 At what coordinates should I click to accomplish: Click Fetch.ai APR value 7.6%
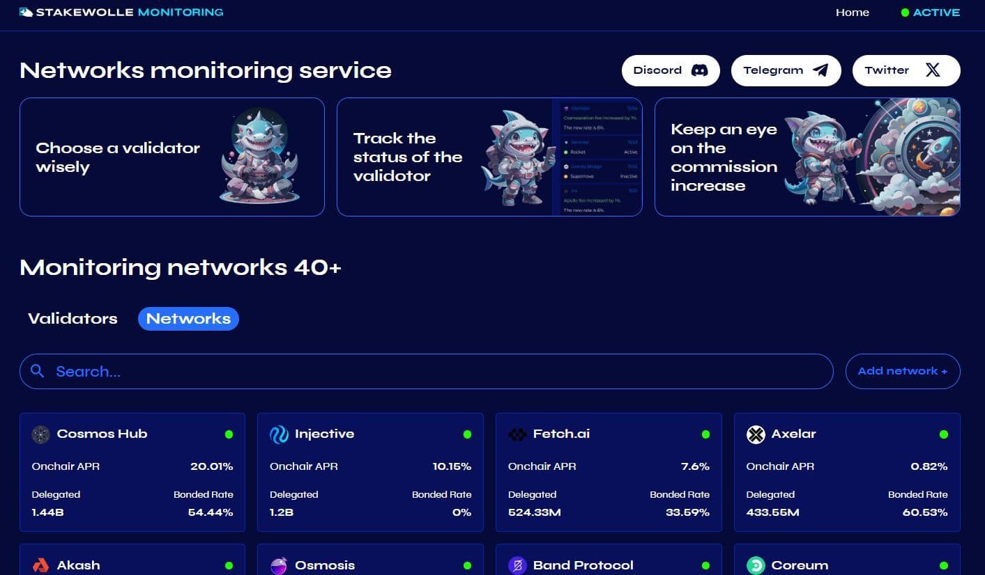pos(695,466)
